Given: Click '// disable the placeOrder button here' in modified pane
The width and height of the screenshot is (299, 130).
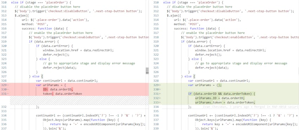Looking at the screenshot, I should click(199, 7).
